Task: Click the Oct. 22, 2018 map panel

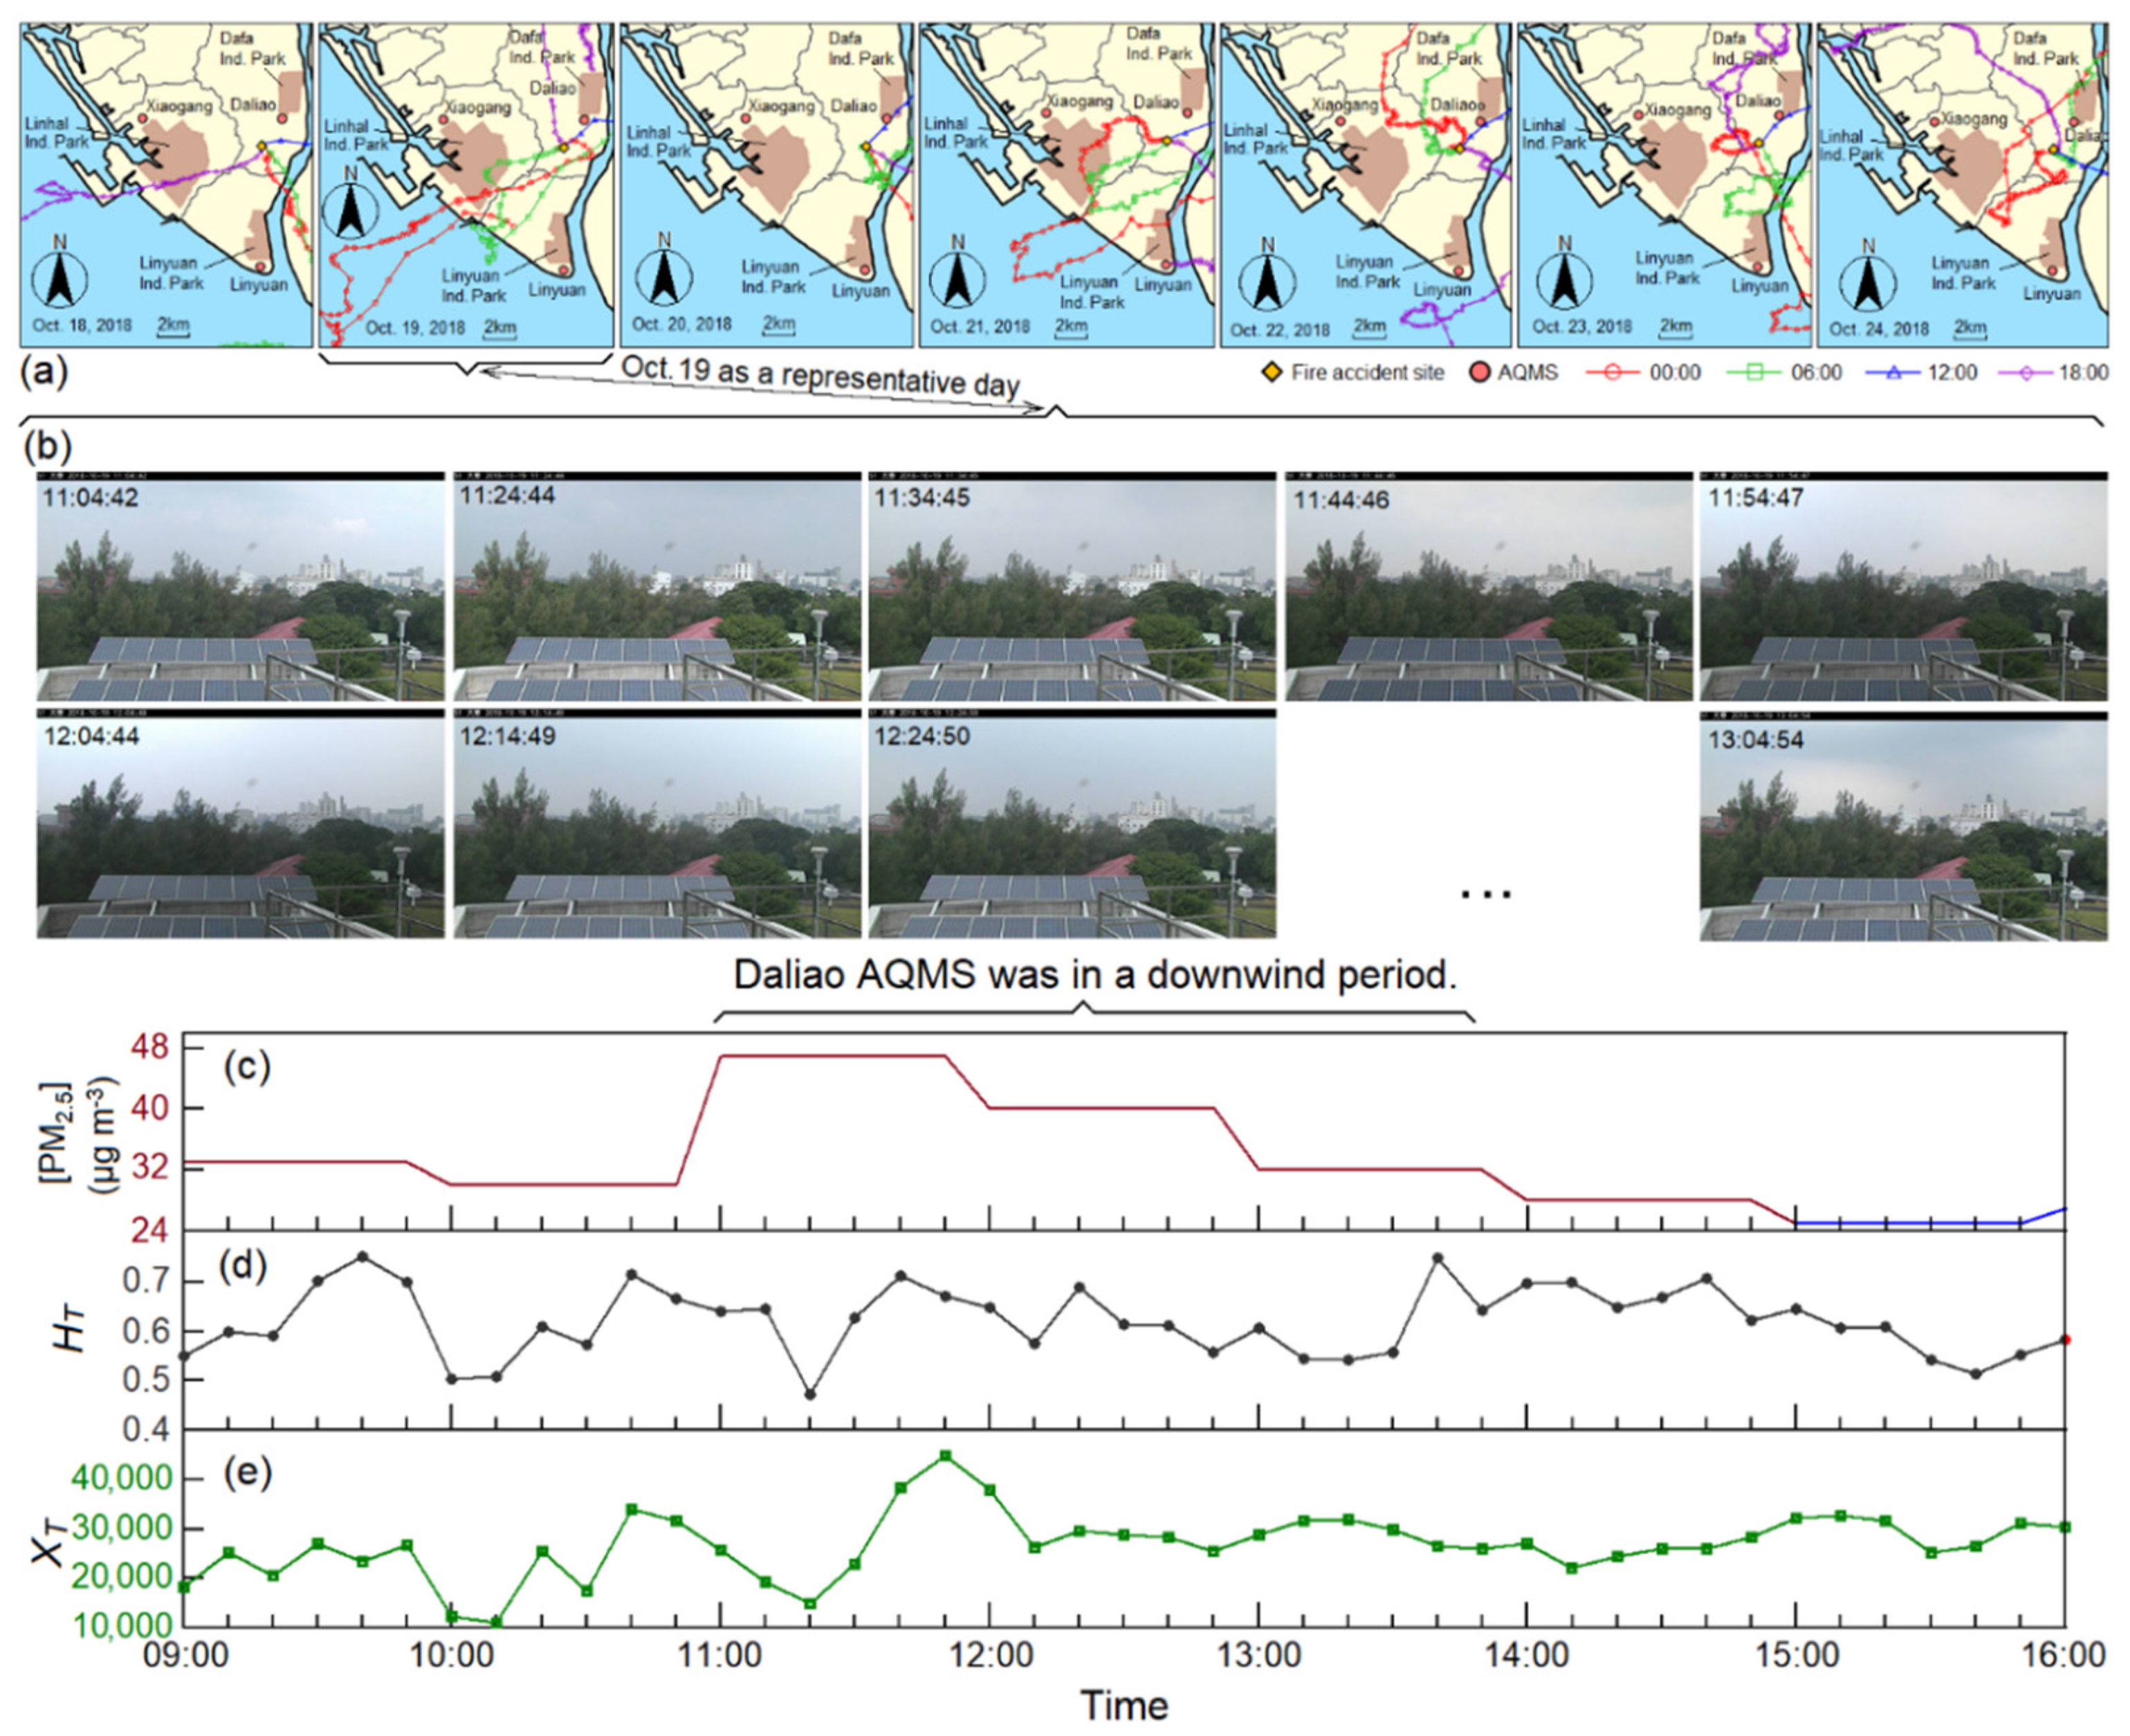Action: pos(1364,185)
